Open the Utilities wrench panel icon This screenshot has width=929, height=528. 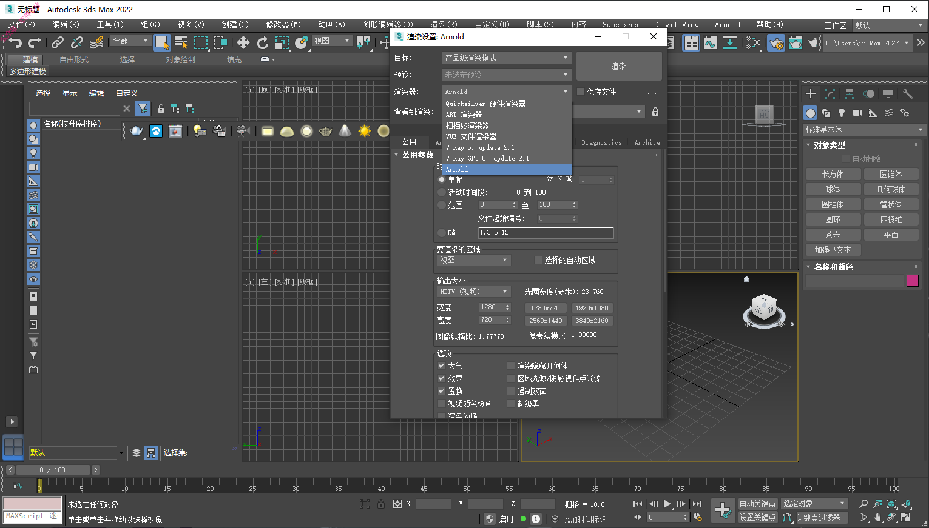click(x=908, y=93)
